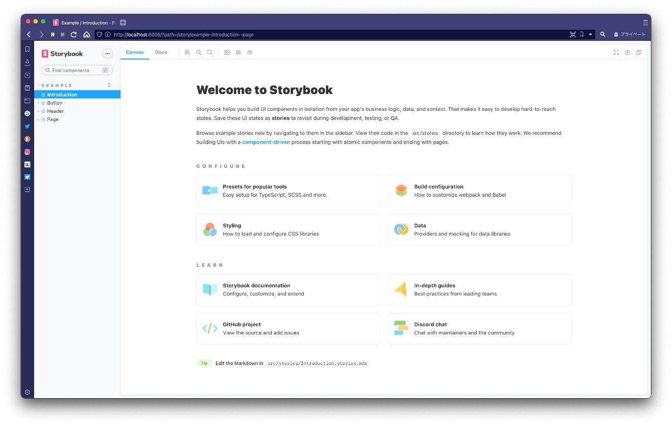The image size is (672, 426).
Task: Click the Data card swirl icon
Action: [401, 230]
